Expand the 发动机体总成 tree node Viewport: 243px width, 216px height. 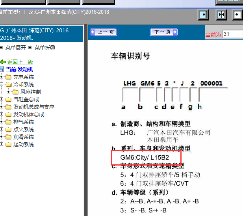(x=2, y=114)
